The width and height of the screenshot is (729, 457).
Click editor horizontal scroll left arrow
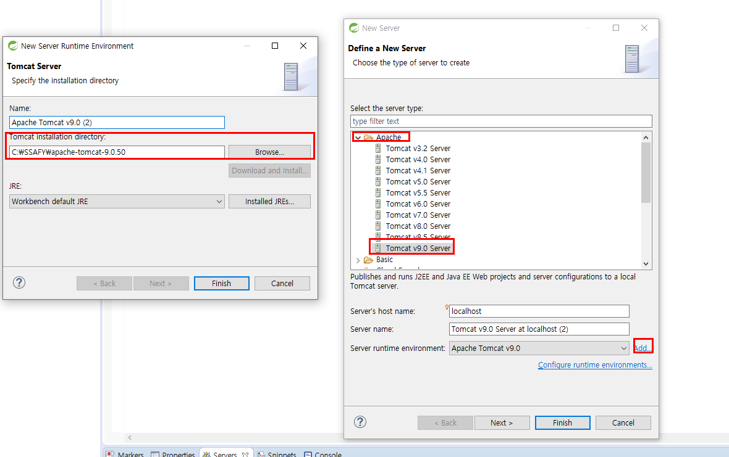click(x=130, y=437)
